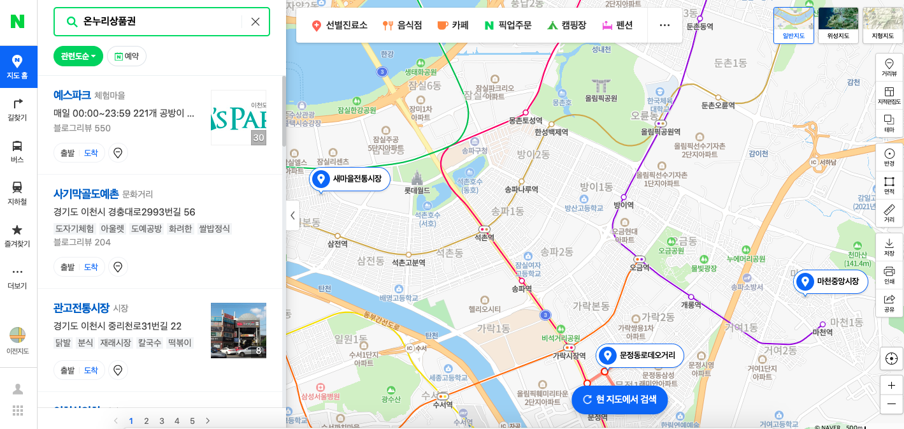
Task: Toggle the 예약 reservation filter
Action: pos(127,56)
